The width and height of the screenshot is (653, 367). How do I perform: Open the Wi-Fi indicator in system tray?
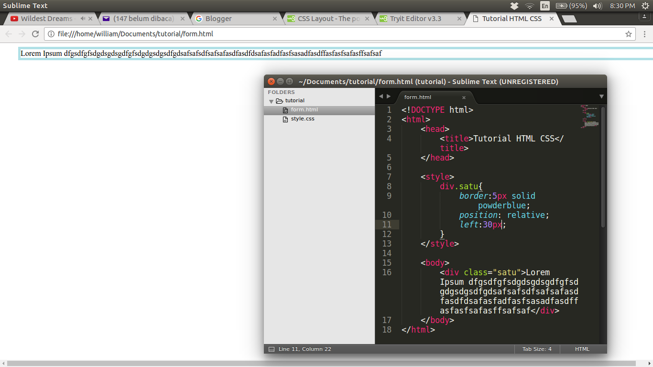[x=530, y=5]
